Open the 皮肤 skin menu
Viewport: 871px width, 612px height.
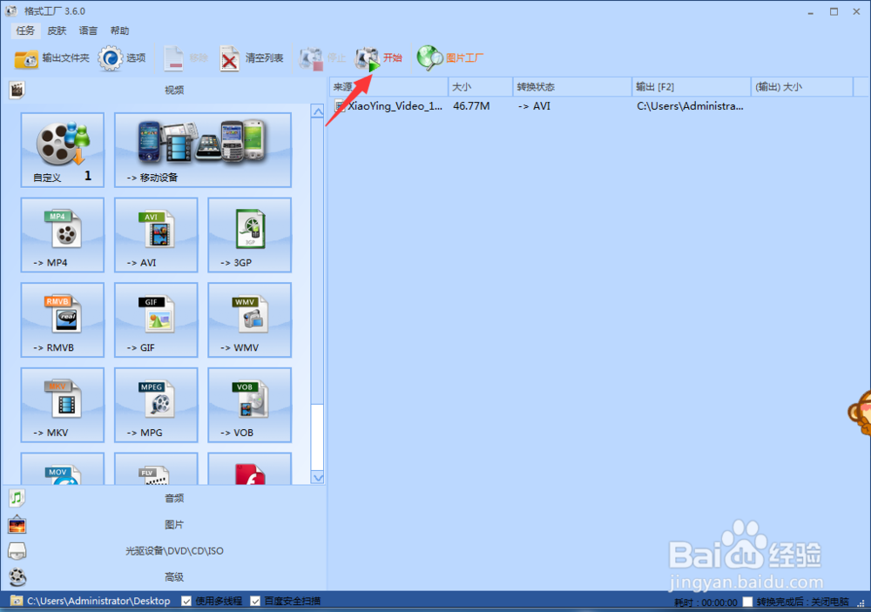tap(57, 30)
